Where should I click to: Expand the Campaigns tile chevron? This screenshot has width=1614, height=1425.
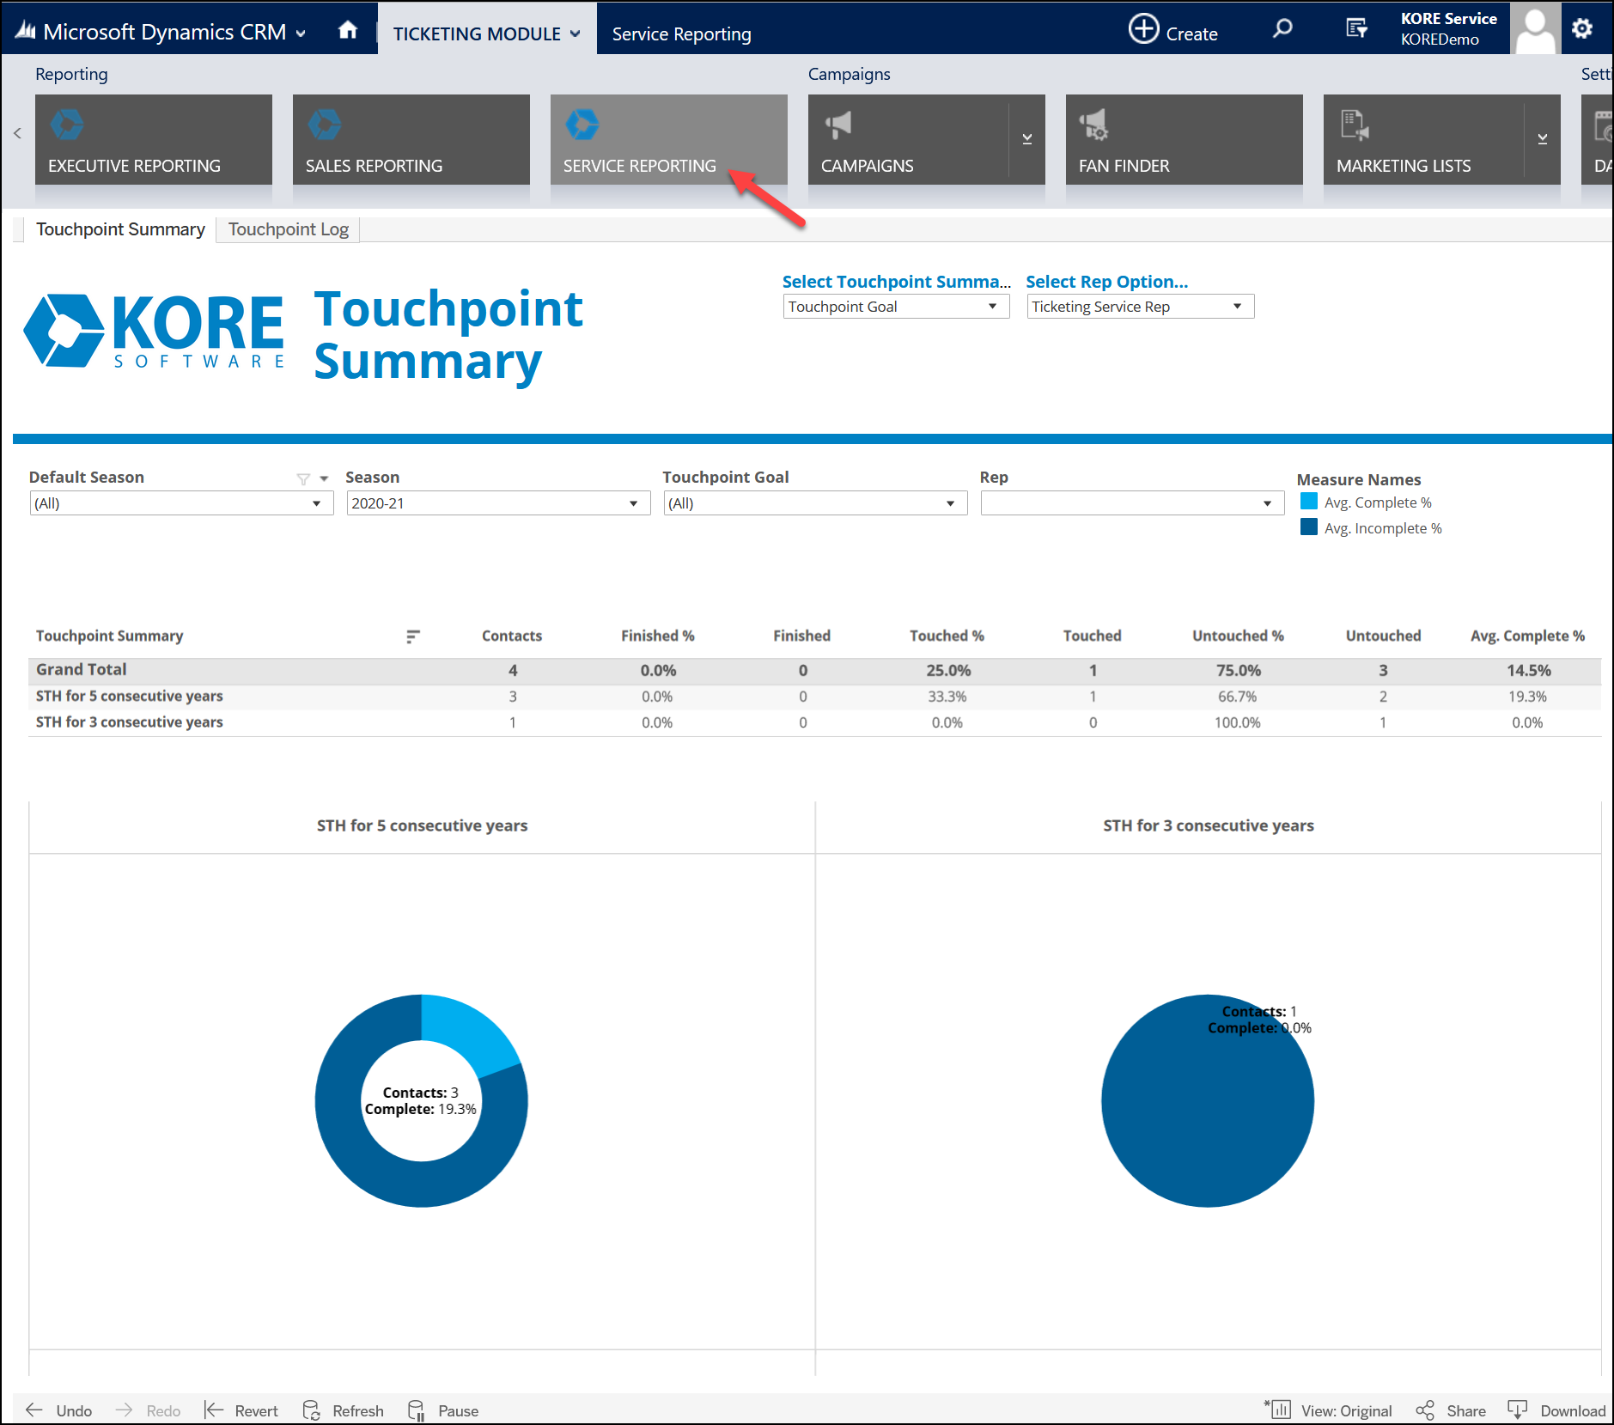coord(1027,139)
